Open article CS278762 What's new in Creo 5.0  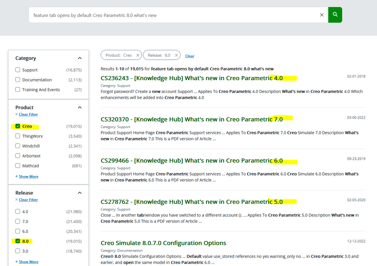click(x=192, y=201)
